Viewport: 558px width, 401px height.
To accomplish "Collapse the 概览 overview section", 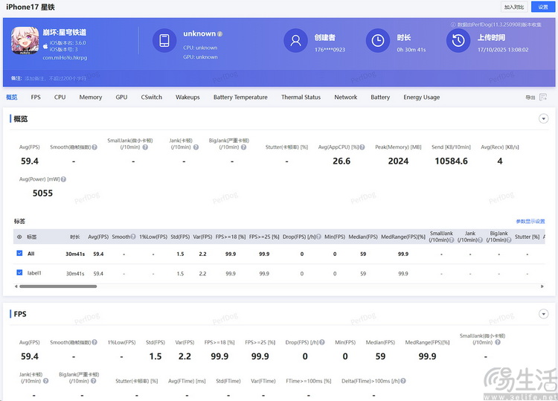I will pos(543,119).
